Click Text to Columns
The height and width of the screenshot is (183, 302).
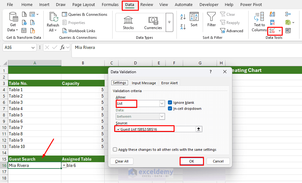pos(259,22)
